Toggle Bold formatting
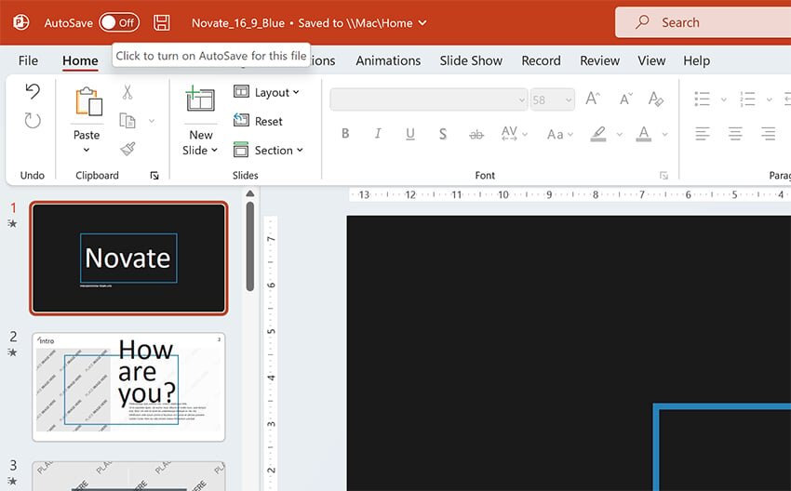791x491 pixels. (x=345, y=134)
